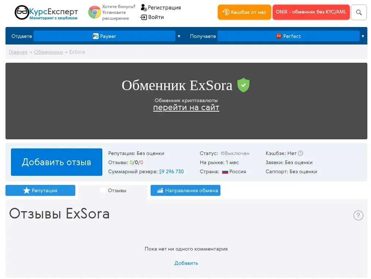This screenshot has width=371, height=279.
Task: Click the reserve amount $9 296 730
Action: click(171, 172)
